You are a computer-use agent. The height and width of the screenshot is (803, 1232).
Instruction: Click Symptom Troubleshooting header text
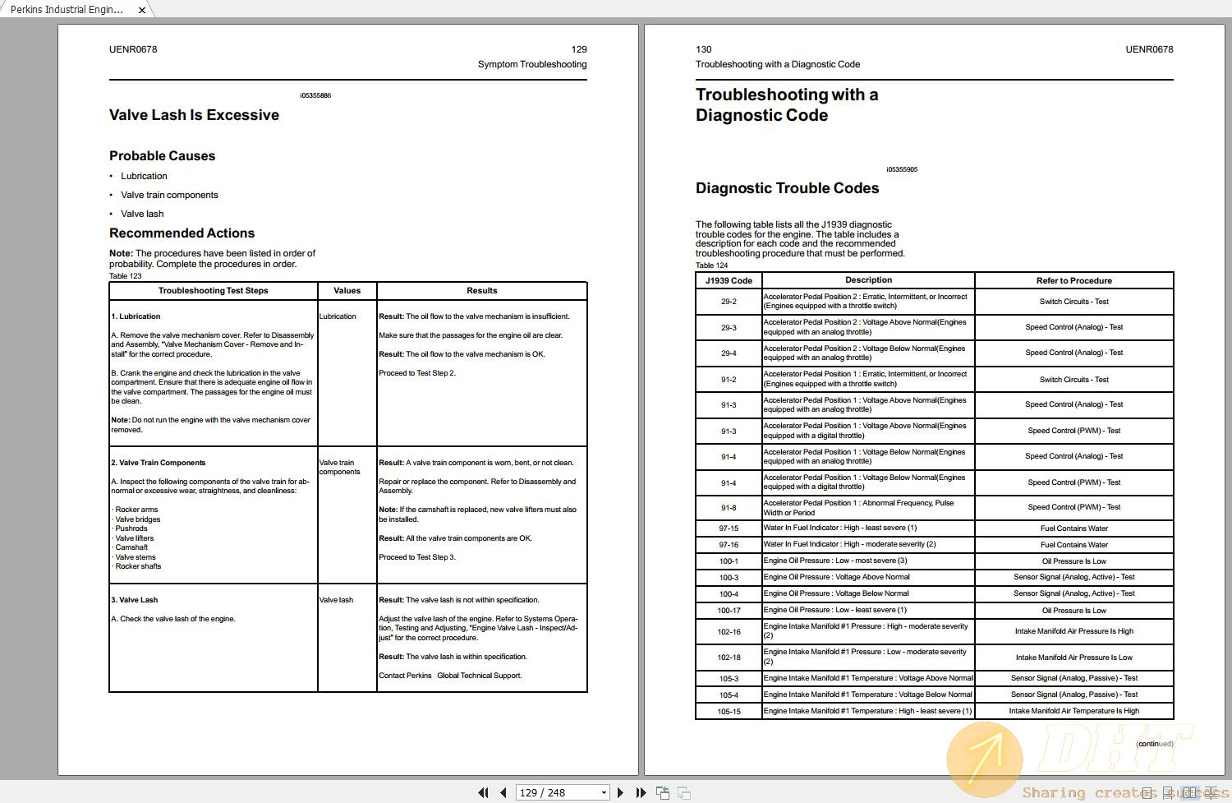[x=532, y=64]
